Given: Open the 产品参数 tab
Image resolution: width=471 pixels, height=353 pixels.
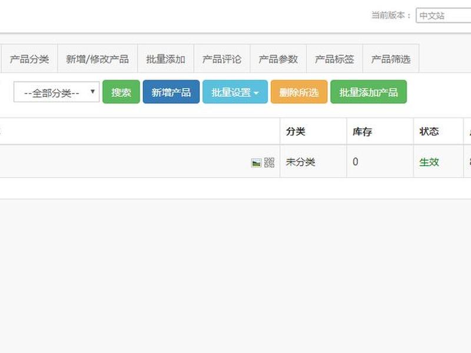Looking at the screenshot, I should [x=278, y=59].
